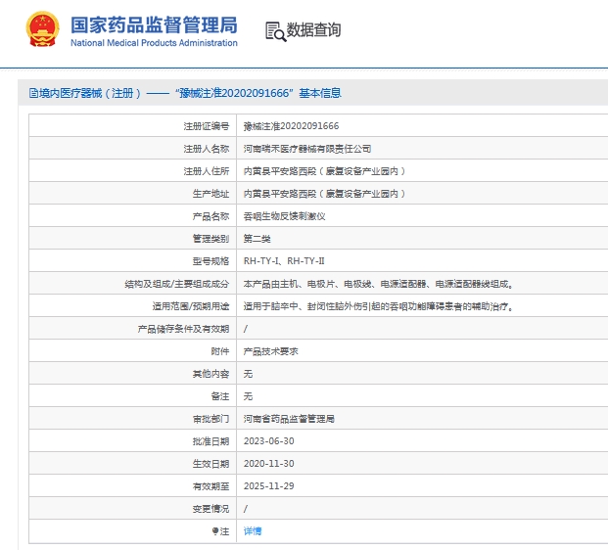608x550 pixels.
Task: Select the address value in the 生产地址 row
Action: 324,194
